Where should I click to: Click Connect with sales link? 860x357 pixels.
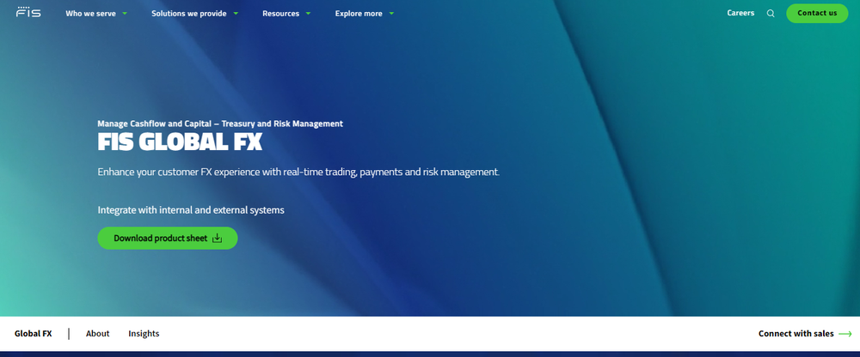tap(796, 334)
